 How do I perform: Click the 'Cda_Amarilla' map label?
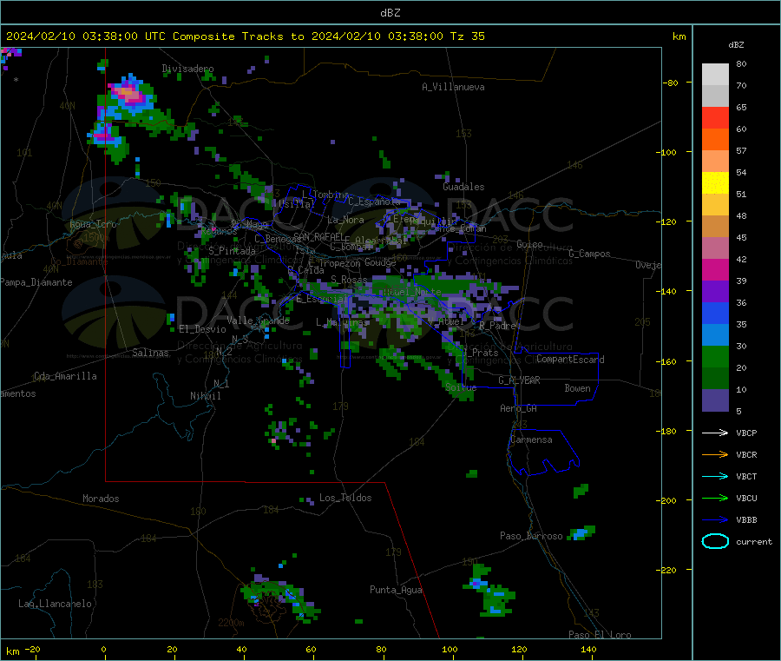(x=65, y=376)
